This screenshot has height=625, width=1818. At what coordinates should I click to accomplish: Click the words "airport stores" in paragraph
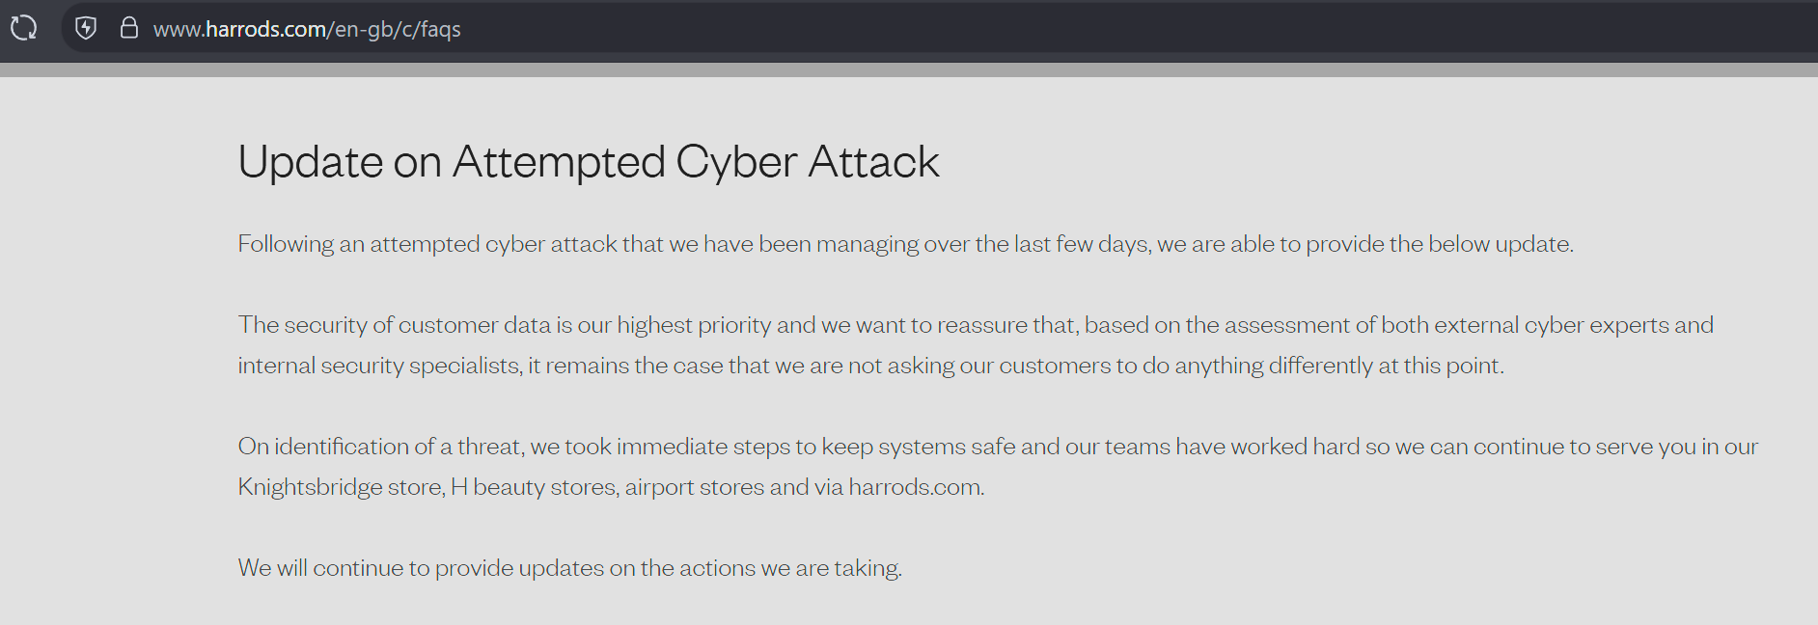[x=694, y=487]
